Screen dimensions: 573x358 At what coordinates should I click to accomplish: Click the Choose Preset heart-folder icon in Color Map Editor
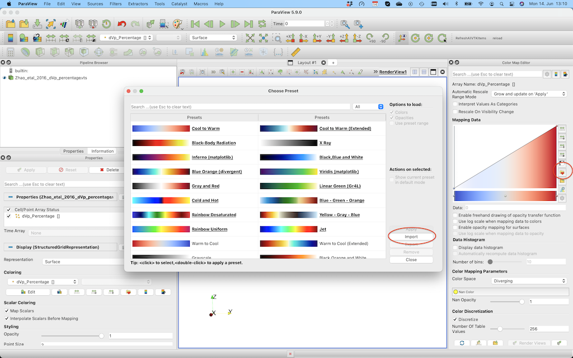(562, 172)
